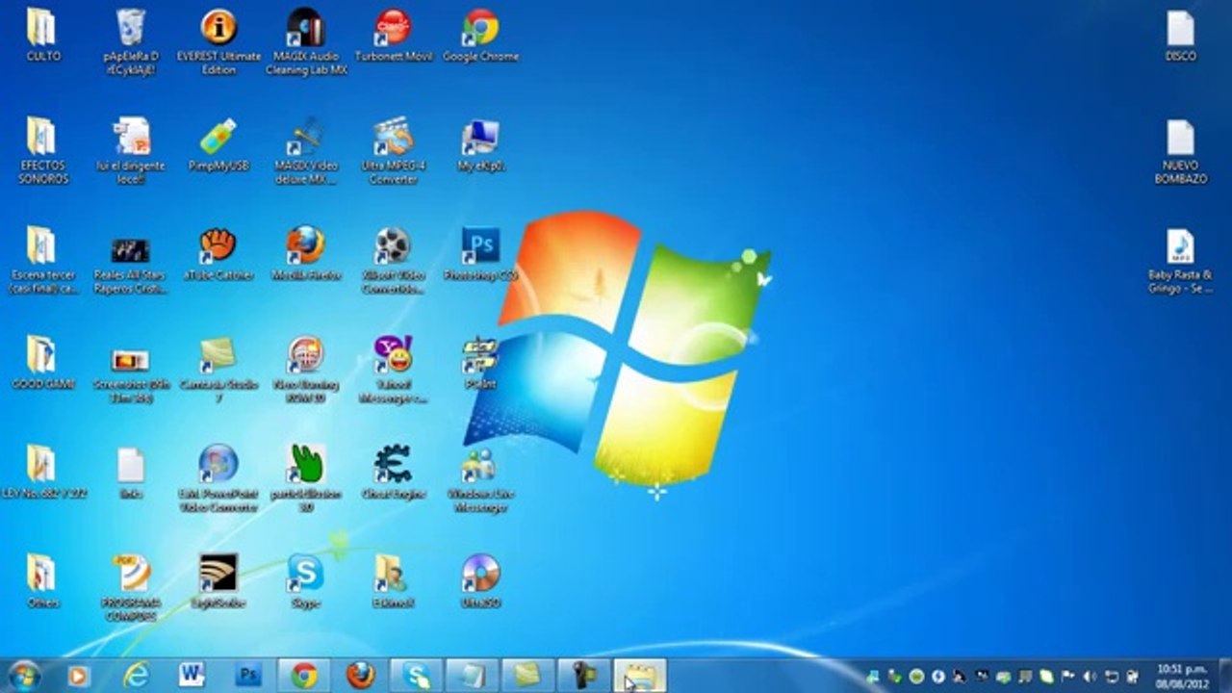Launch the Turbonett Móvil shortcut
Screen dimensions: 1232x693
click(x=393, y=36)
